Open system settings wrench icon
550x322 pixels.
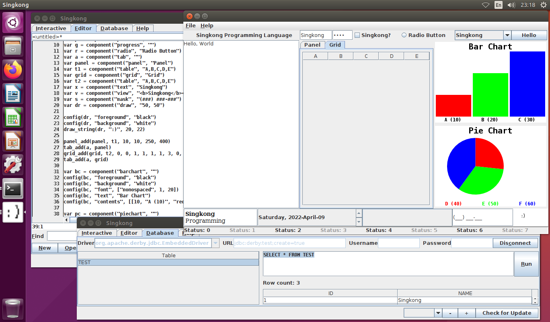tap(13, 165)
